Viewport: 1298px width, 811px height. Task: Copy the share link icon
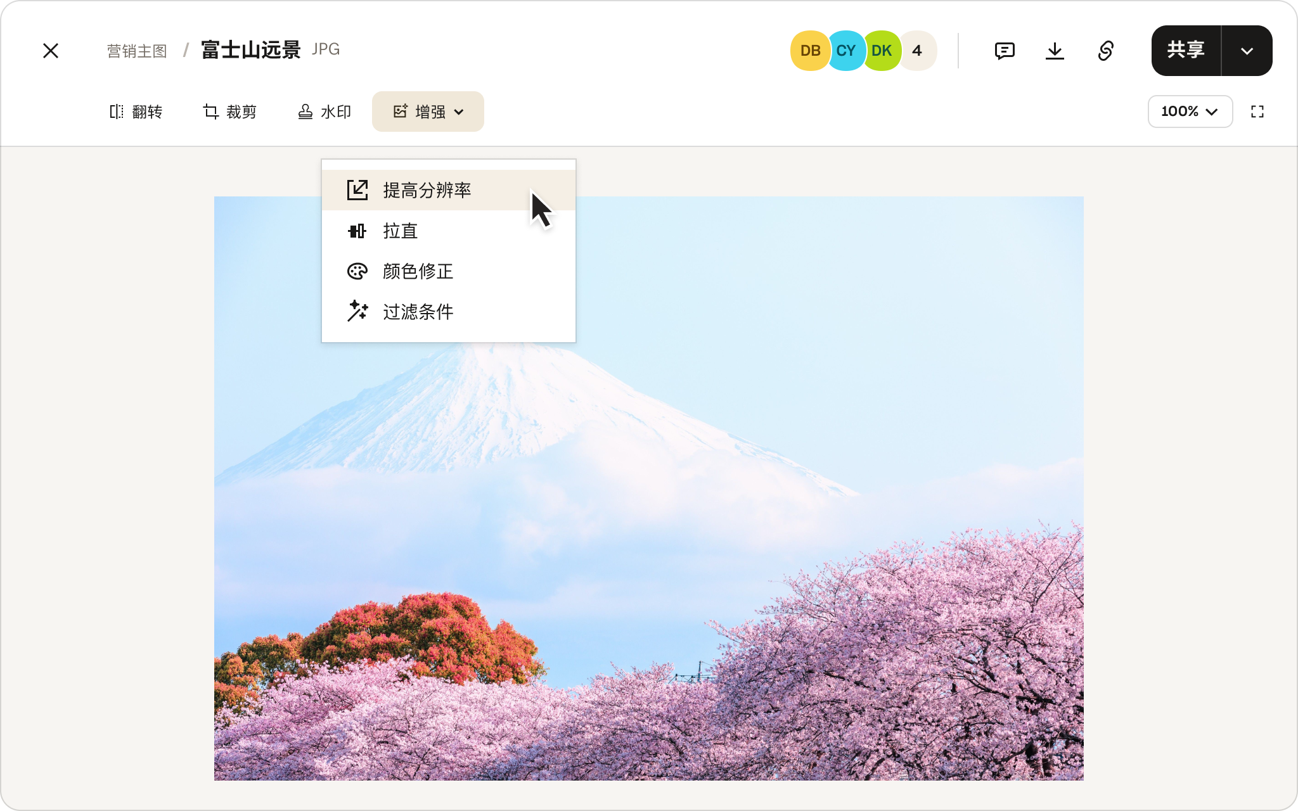point(1105,51)
